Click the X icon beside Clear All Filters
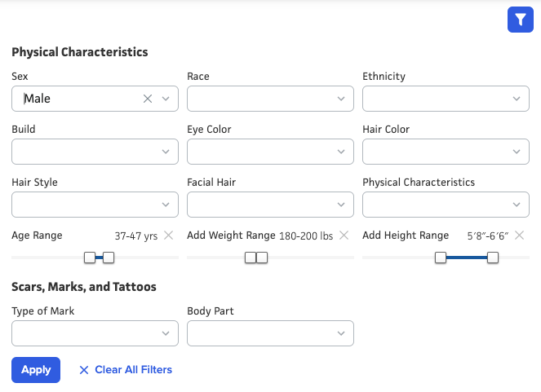The height and width of the screenshot is (392, 541). point(83,370)
